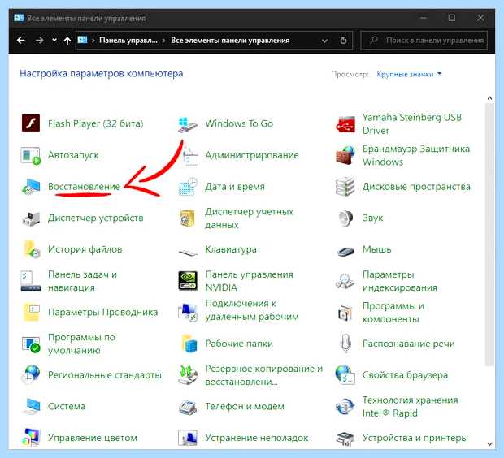The width and height of the screenshot is (504, 458).
Task: Open the Система icon
Action: click(32, 406)
